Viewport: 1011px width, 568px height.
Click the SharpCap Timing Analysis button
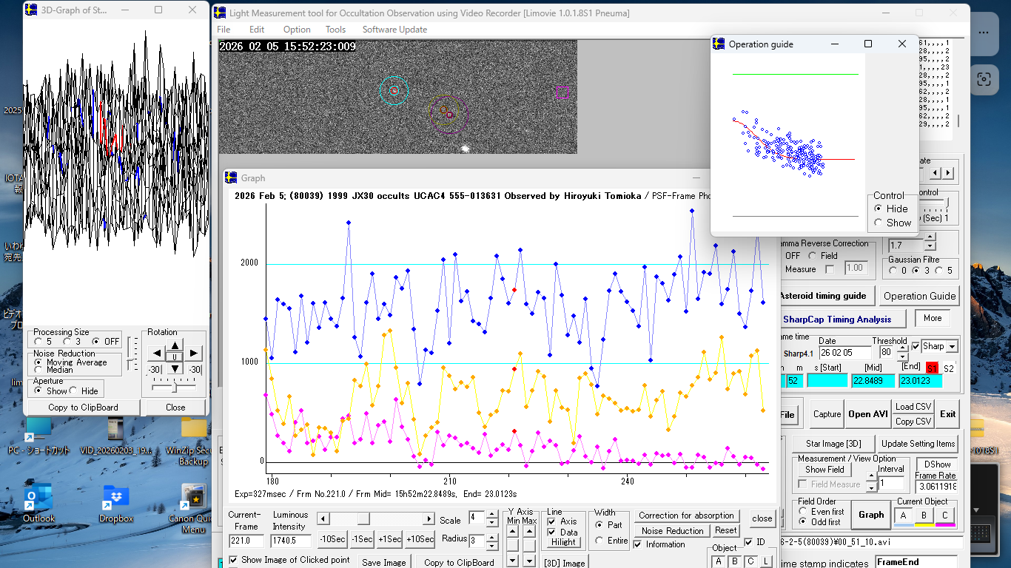click(x=837, y=319)
